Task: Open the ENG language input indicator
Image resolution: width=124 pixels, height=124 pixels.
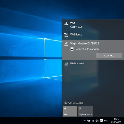Action: pyautogui.click(x=106, y=121)
